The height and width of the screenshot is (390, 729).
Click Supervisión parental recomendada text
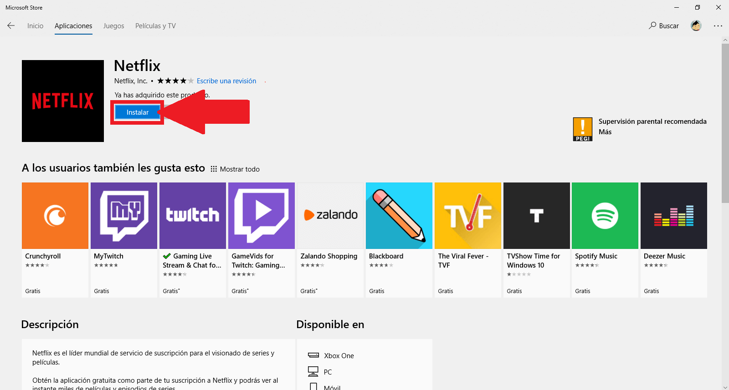[x=652, y=122]
